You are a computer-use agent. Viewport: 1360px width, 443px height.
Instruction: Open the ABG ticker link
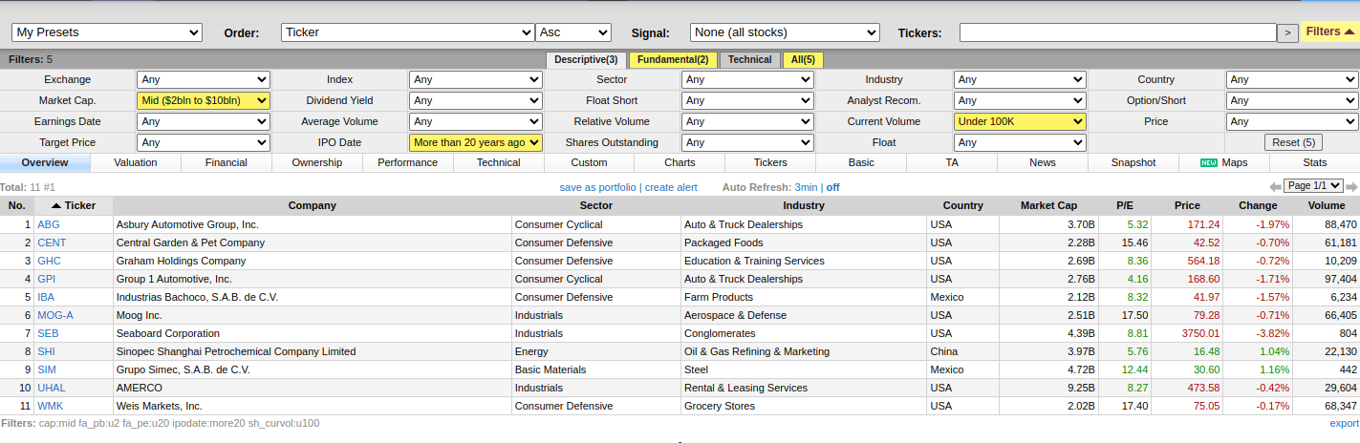(48, 224)
